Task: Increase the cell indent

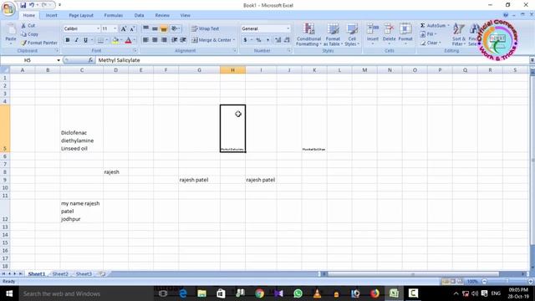Action: pos(183,40)
